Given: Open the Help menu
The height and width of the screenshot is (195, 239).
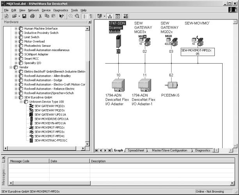Looking at the screenshot, I should point(84,11).
